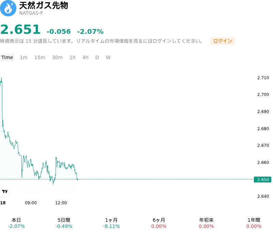Select the 1ヶ月 performance range

coord(111,223)
